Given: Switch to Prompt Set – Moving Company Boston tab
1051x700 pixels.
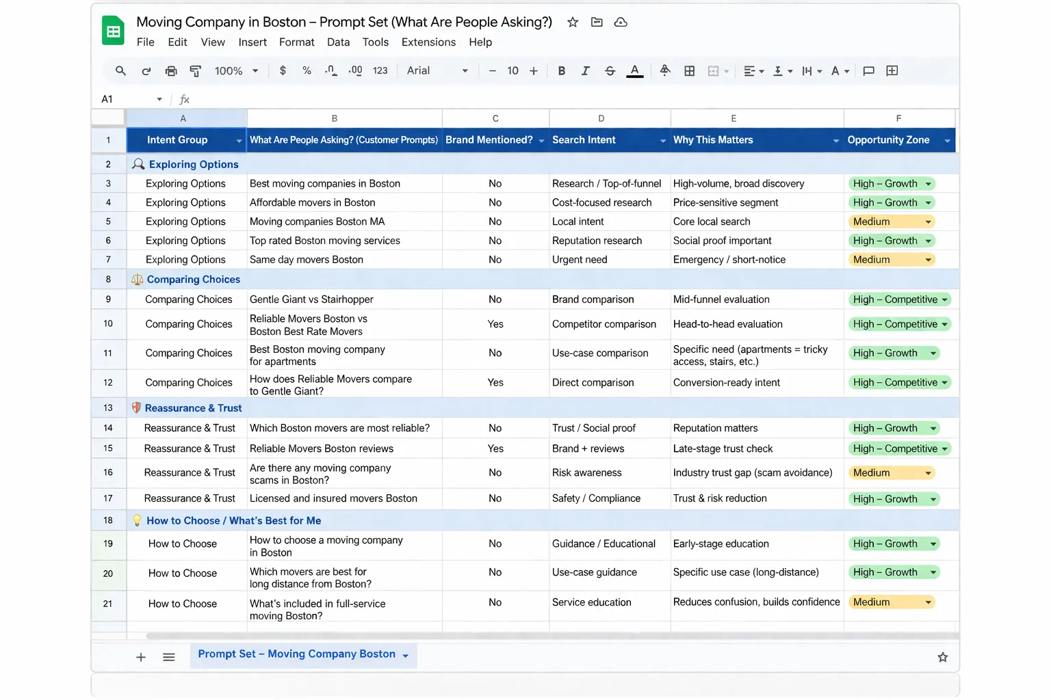Looking at the screenshot, I should coord(296,654).
